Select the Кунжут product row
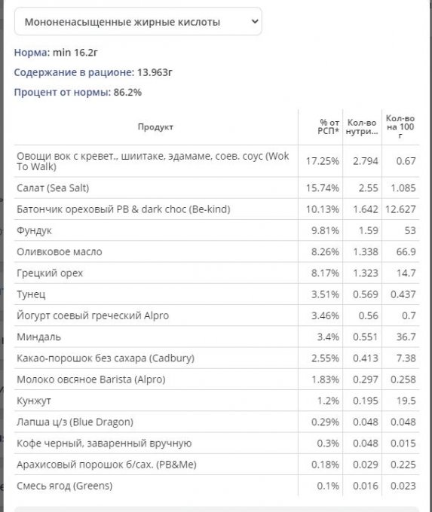The width and height of the screenshot is (432, 512). tap(216, 401)
